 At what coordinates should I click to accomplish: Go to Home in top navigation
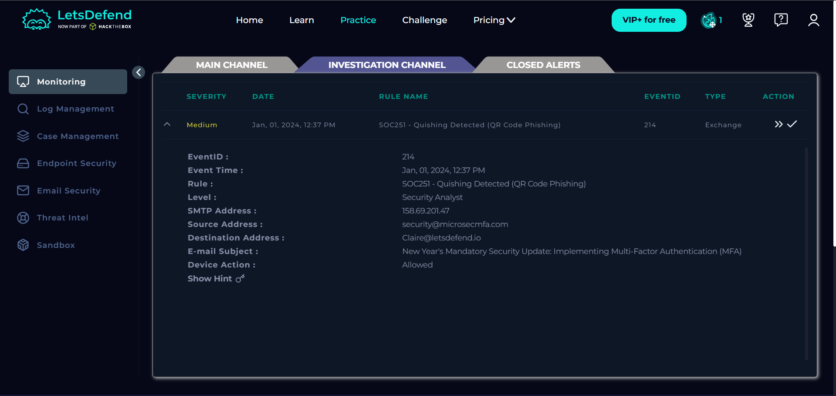[250, 20]
